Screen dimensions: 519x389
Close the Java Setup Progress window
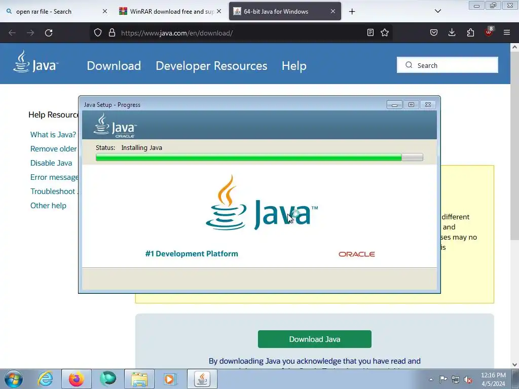click(x=428, y=105)
